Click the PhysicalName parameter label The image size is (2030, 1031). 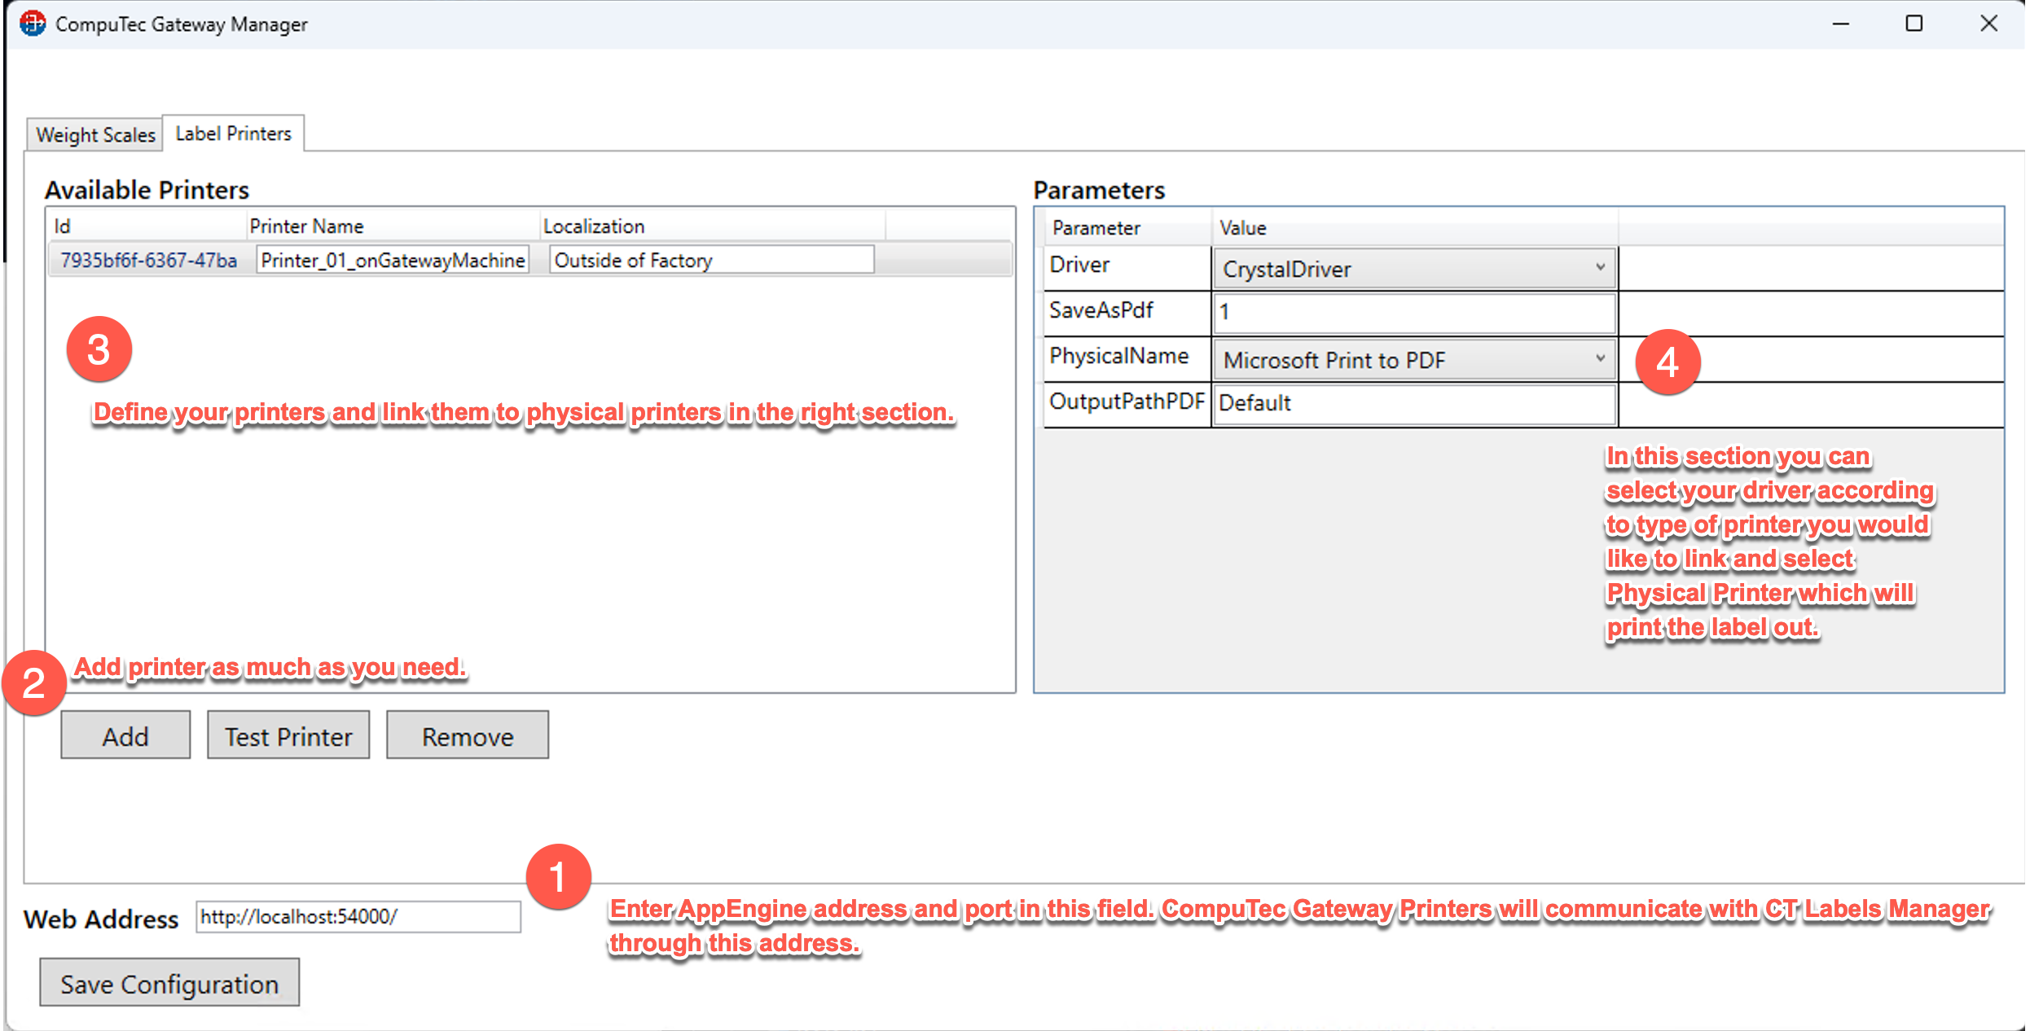pos(1118,357)
